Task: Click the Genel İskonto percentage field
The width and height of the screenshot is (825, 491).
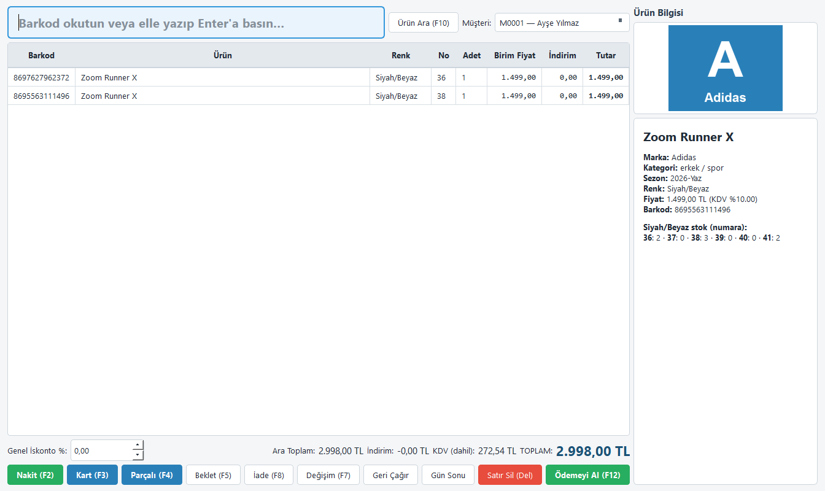Action: (102, 450)
